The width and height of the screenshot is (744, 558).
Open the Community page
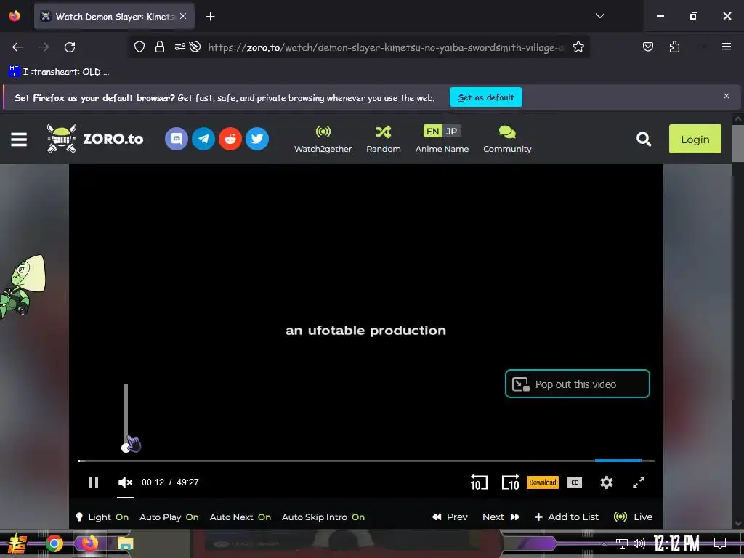(507, 139)
